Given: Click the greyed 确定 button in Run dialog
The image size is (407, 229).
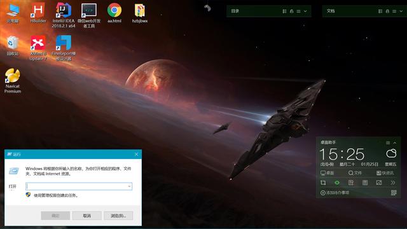Looking at the screenshot, I should coord(55,216).
